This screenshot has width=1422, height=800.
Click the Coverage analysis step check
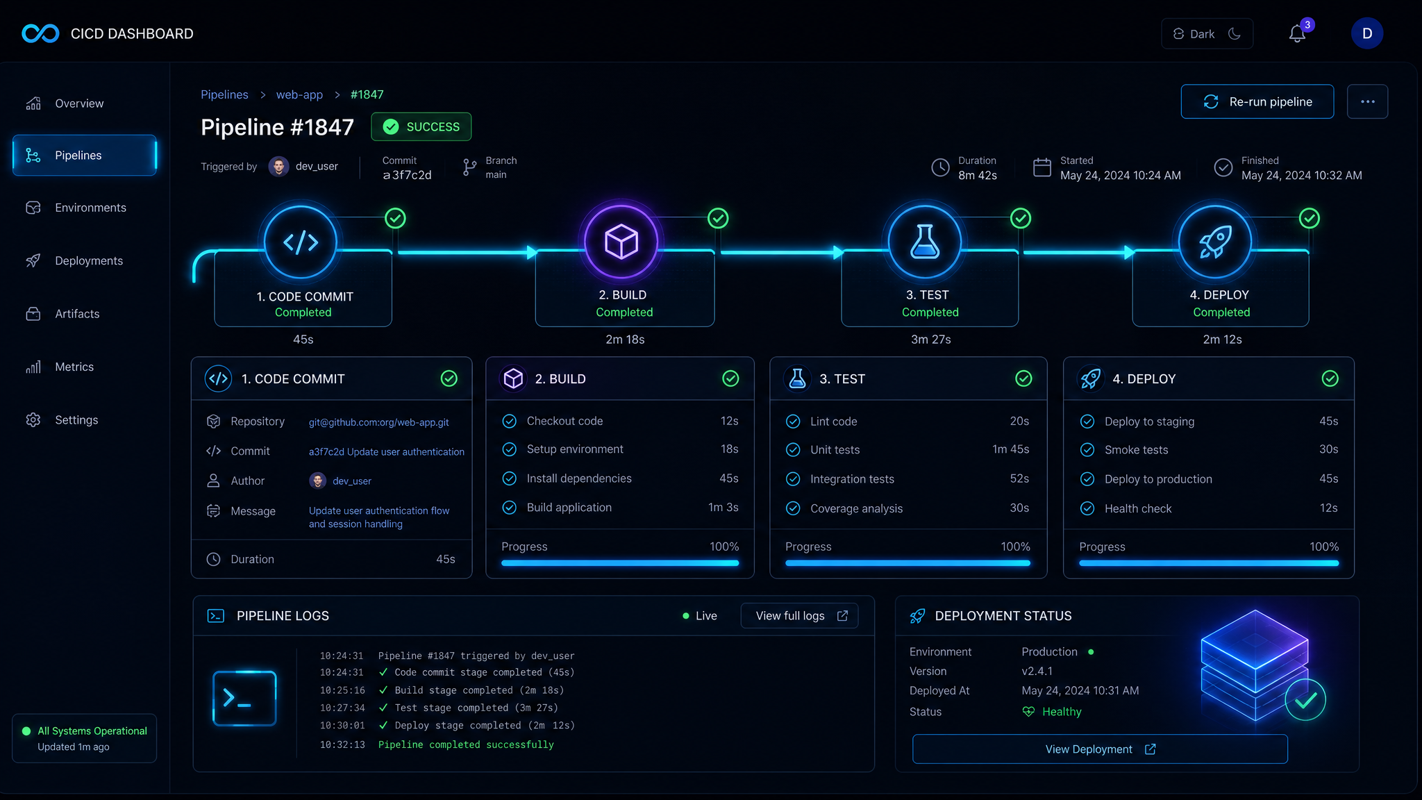[793, 508]
